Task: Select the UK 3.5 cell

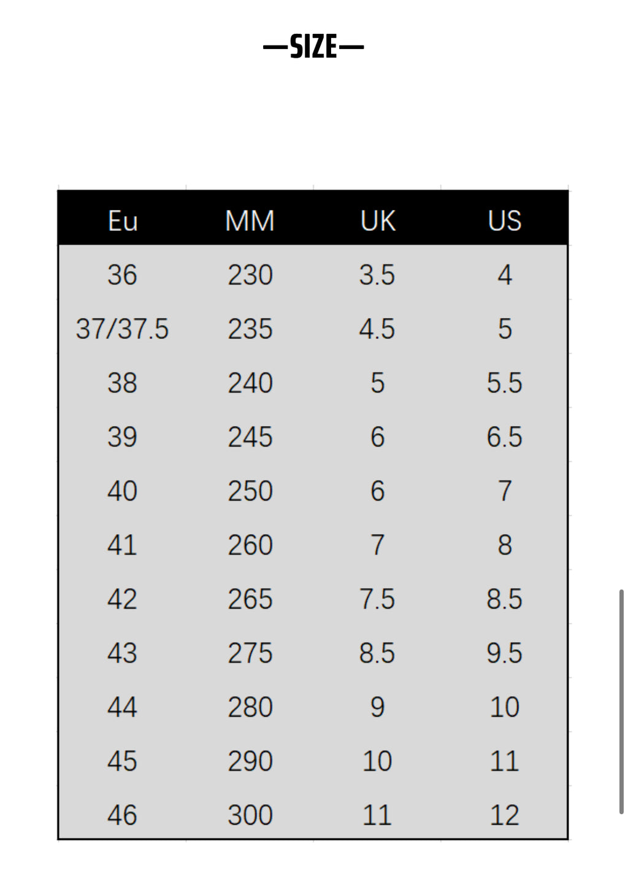Action: coord(377,275)
